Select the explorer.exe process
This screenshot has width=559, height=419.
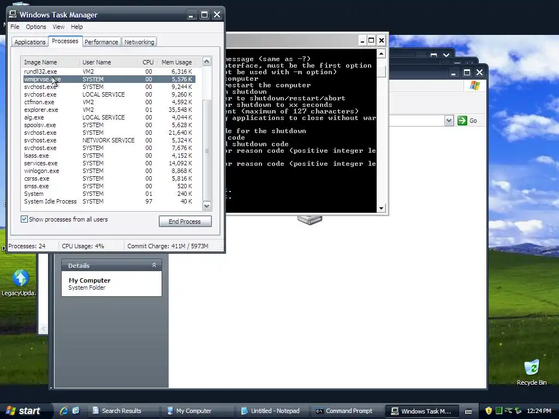tap(109, 110)
